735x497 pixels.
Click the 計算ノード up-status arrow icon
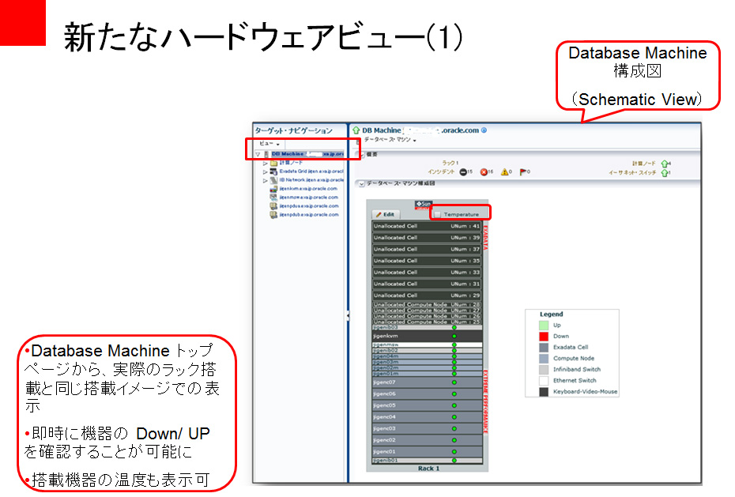664,164
